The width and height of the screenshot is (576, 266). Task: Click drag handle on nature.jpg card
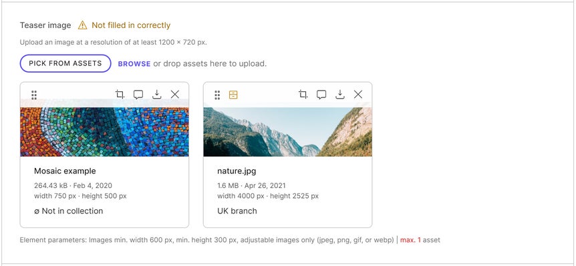click(217, 95)
